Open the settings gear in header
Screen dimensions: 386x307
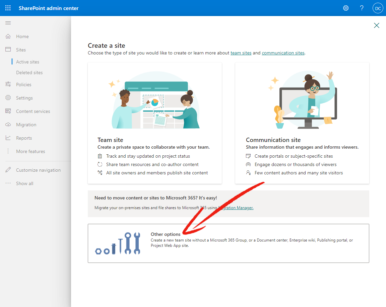[346, 8]
